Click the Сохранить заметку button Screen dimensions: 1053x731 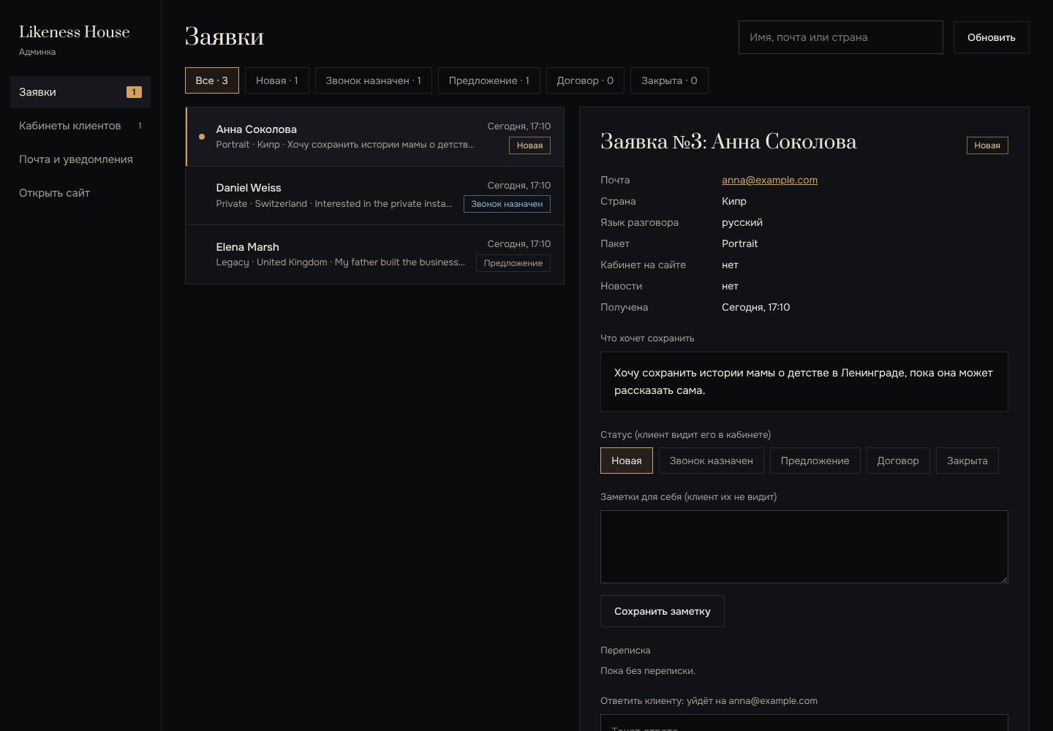point(663,611)
